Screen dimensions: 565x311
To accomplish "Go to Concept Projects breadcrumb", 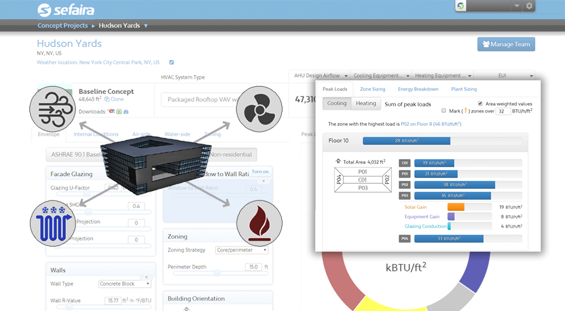I will (62, 25).
